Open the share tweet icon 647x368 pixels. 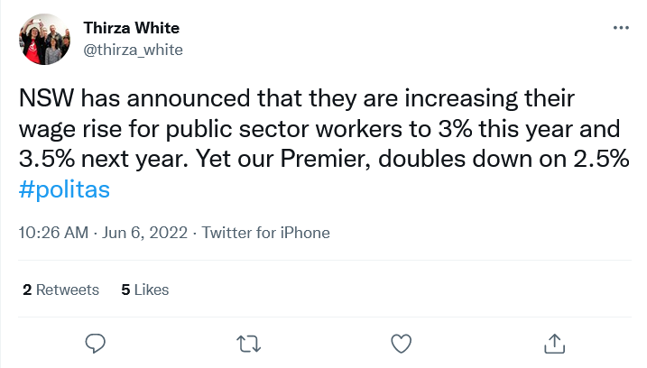554,344
